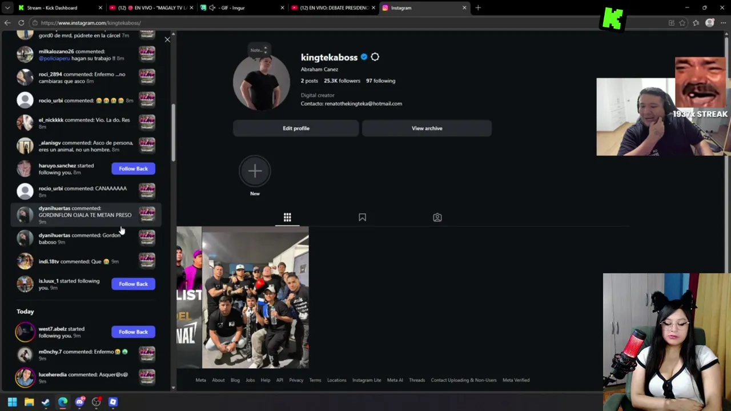731x411 pixels.
Task: Open the profile settings gear icon
Action: pos(375,57)
